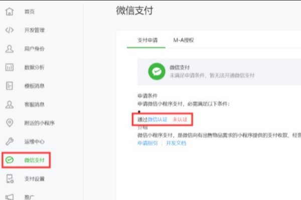Screen dimensions: 301x200
Task: Click the red 未认证 status text
Action: tap(180, 119)
